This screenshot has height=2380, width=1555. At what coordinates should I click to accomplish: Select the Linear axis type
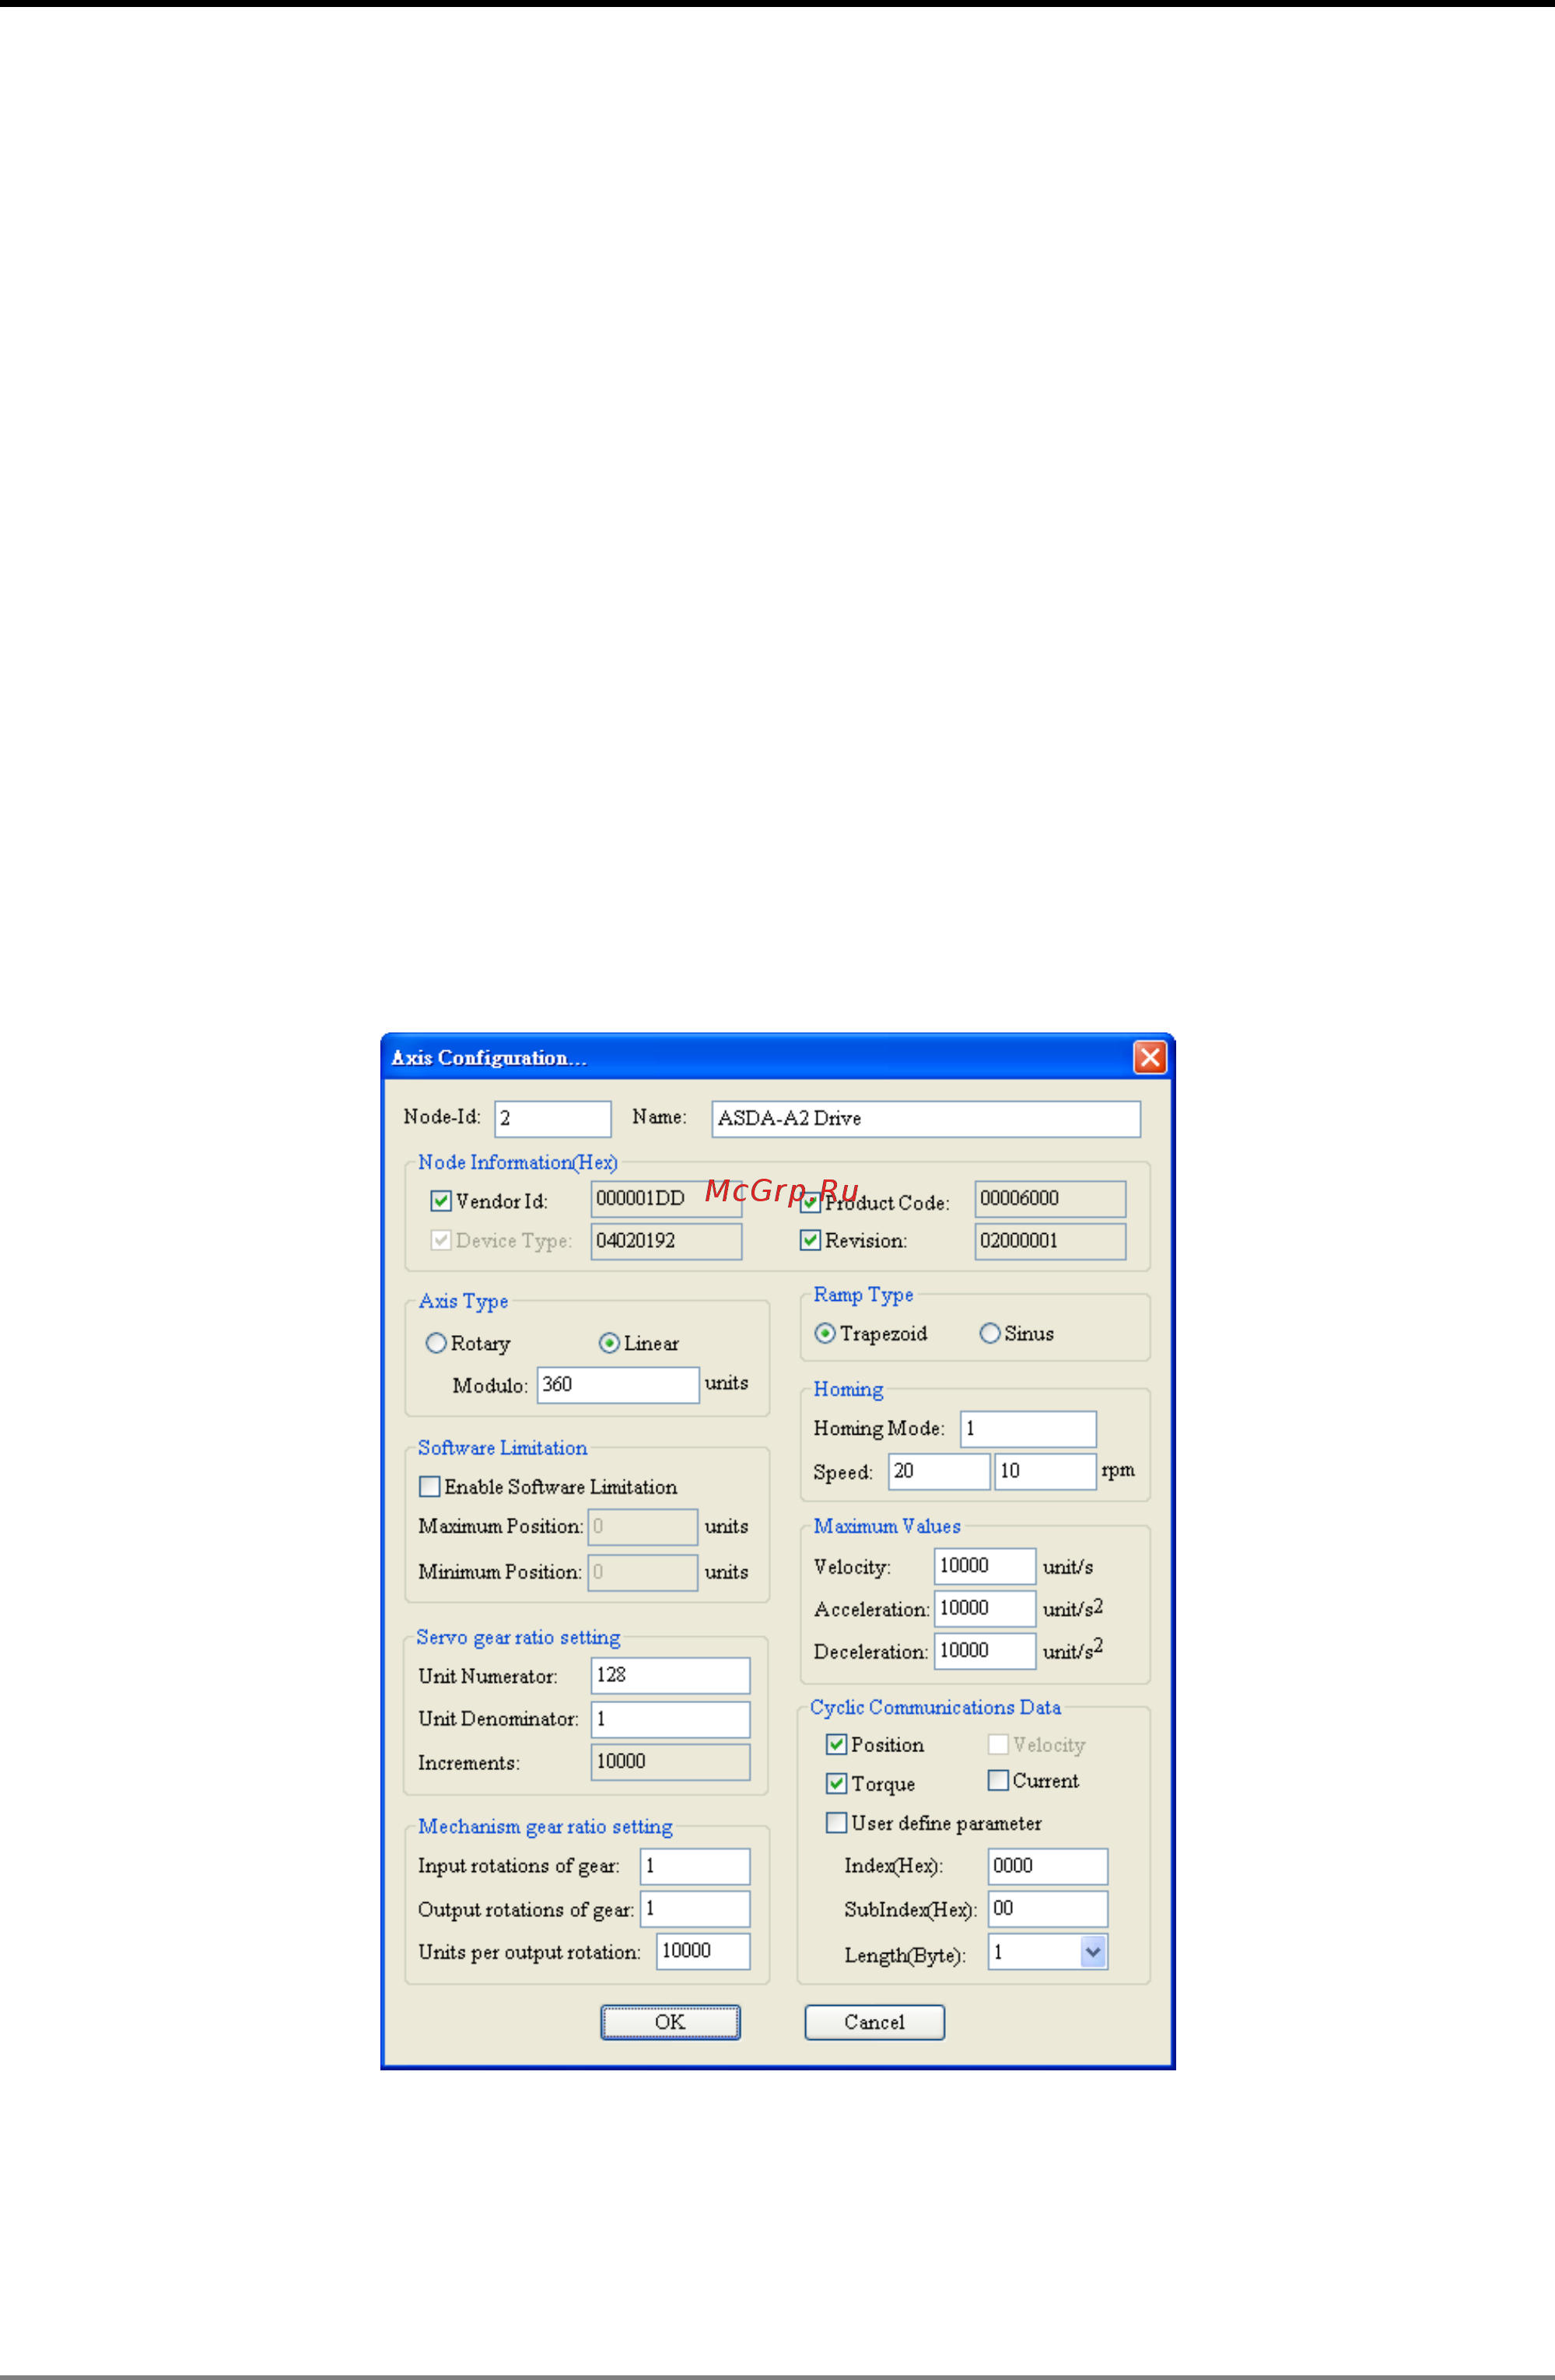pyautogui.click(x=609, y=1343)
